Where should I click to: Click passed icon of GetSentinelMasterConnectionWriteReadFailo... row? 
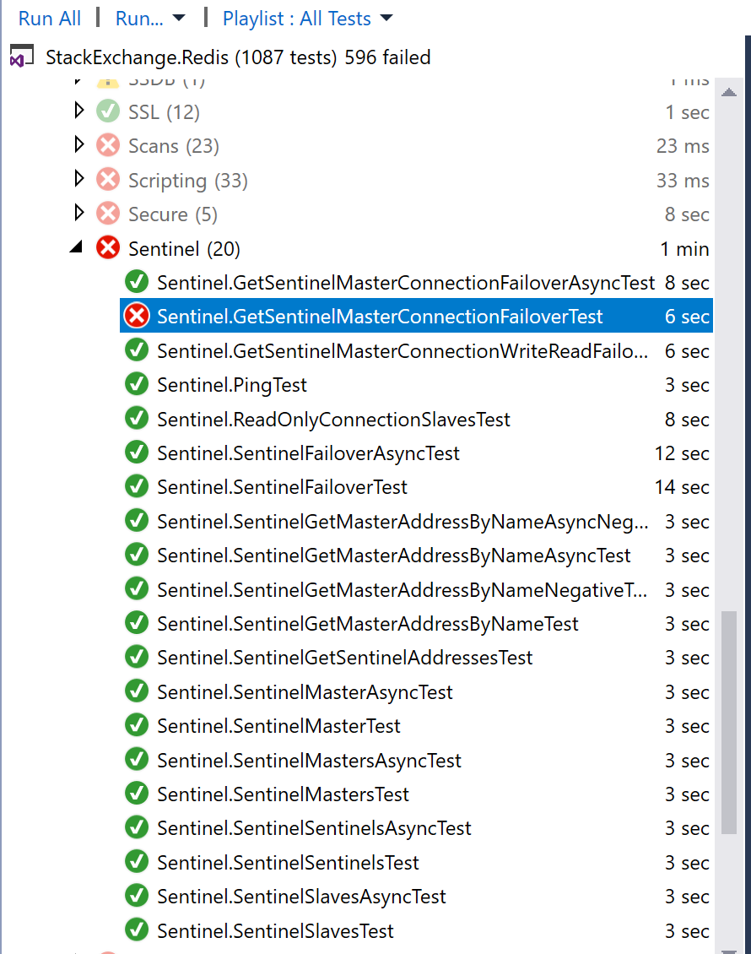click(x=136, y=350)
